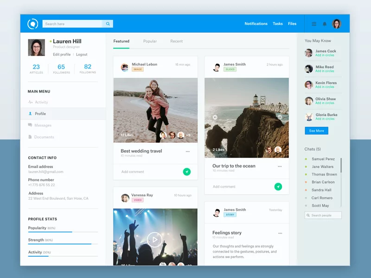Click Vanessa Ray's avatar
The width and height of the screenshot is (371, 278).
(x=125, y=198)
